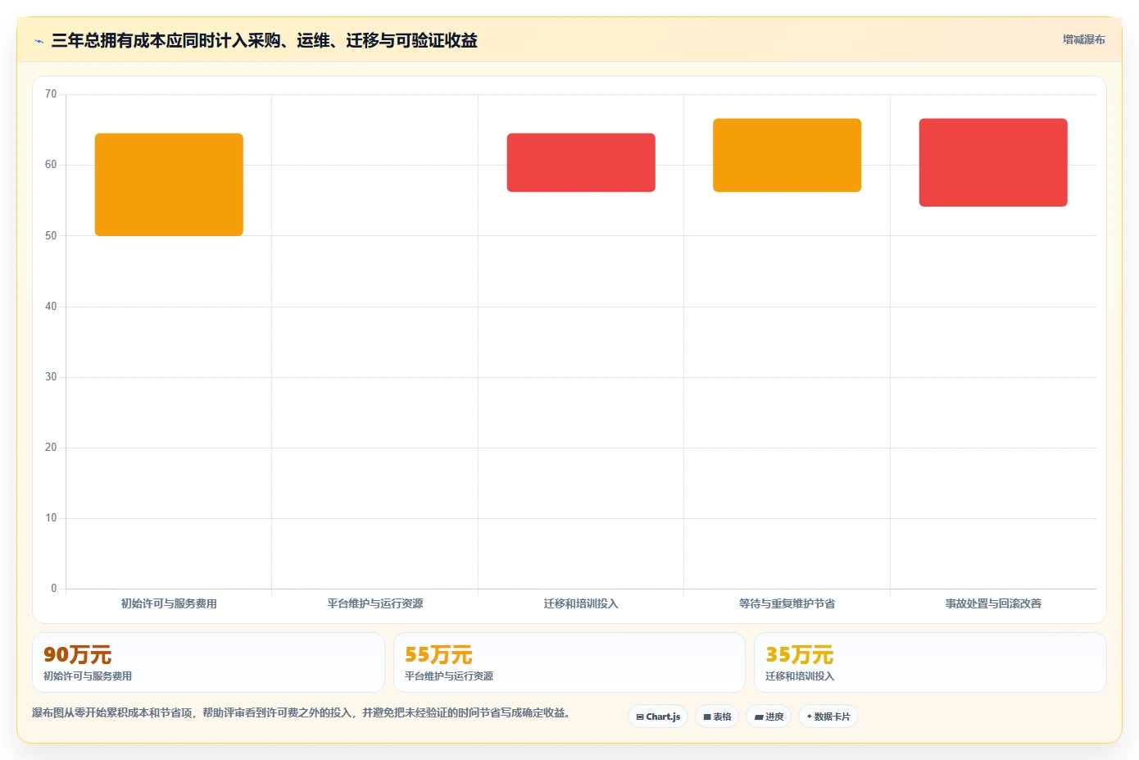
Task: Click the axis label 平台维护与运行资源
Action: (x=375, y=603)
